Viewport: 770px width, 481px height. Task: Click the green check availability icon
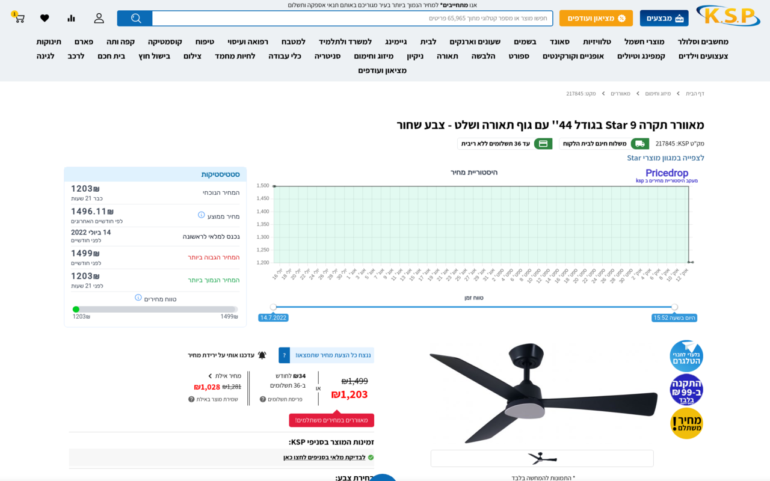(x=371, y=458)
